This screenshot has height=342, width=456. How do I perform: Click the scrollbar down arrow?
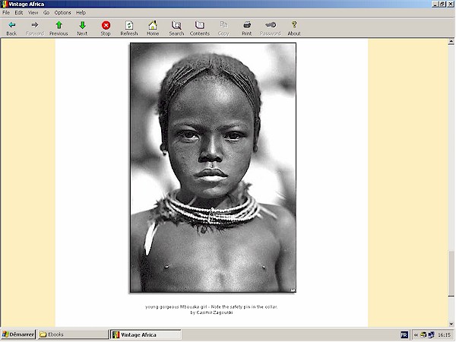point(451,324)
